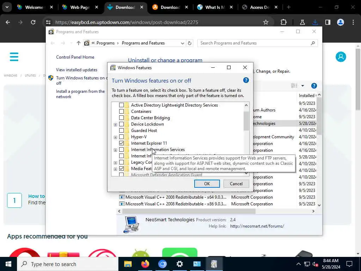Open the neosmart.net forums help link
Image resolution: width=361 pixels, height=271 pixels.
coord(257,226)
